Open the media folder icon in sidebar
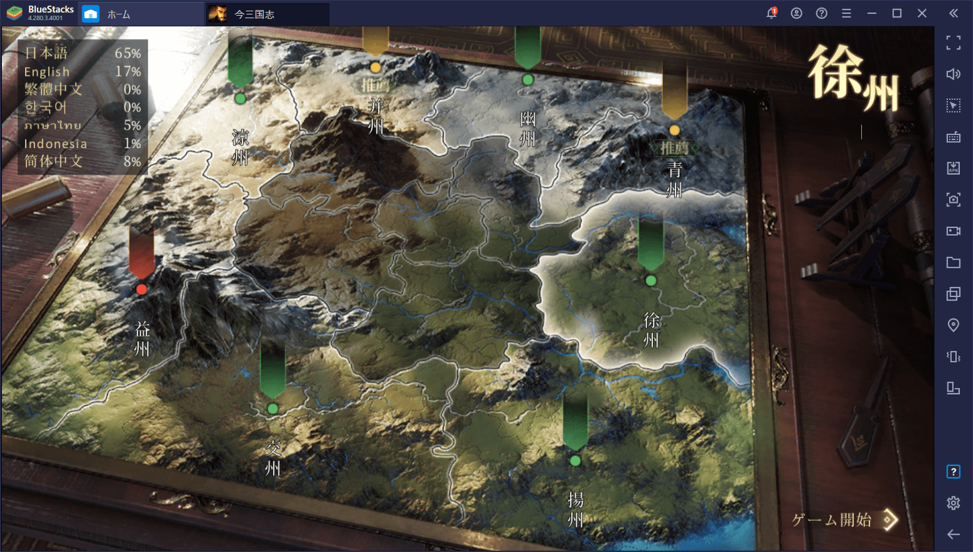973x552 pixels. tap(954, 262)
